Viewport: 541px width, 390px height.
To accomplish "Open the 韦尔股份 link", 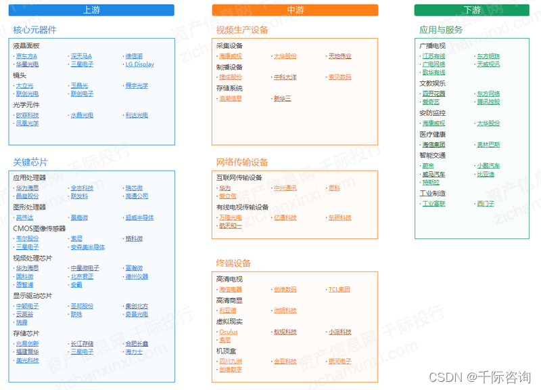I will [x=27, y=239].
